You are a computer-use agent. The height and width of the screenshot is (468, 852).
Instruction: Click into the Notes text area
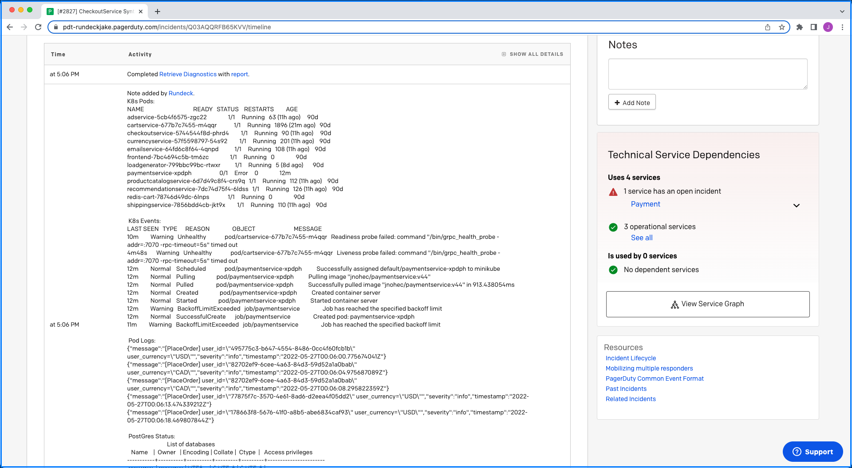(708, 74)
